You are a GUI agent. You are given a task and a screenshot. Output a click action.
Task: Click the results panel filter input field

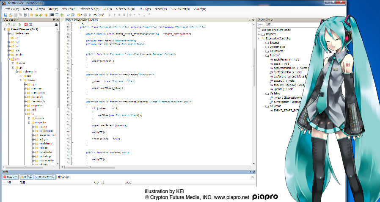[160, 177]
